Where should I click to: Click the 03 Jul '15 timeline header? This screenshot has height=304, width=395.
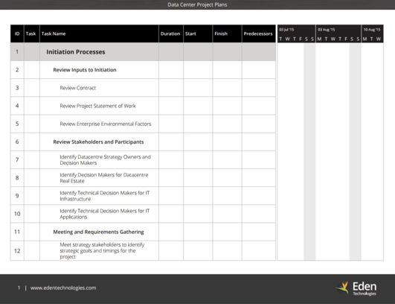(x=286, y=30)
